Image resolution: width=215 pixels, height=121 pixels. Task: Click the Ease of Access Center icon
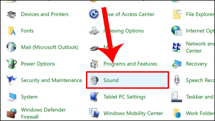(x=94, y=14)
